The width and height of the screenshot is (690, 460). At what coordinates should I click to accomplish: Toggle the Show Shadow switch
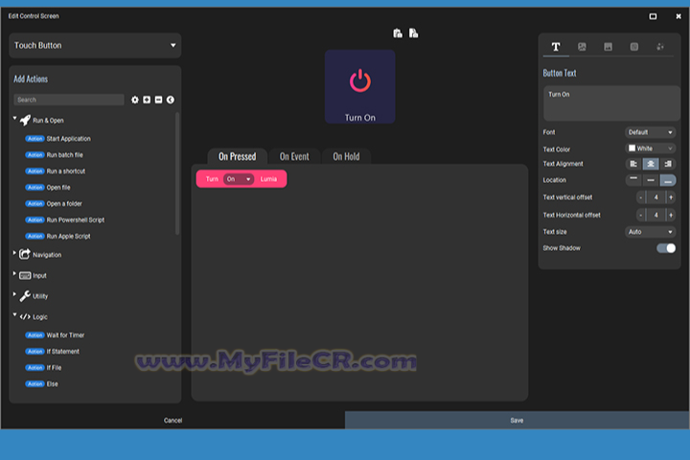point(666,248)
